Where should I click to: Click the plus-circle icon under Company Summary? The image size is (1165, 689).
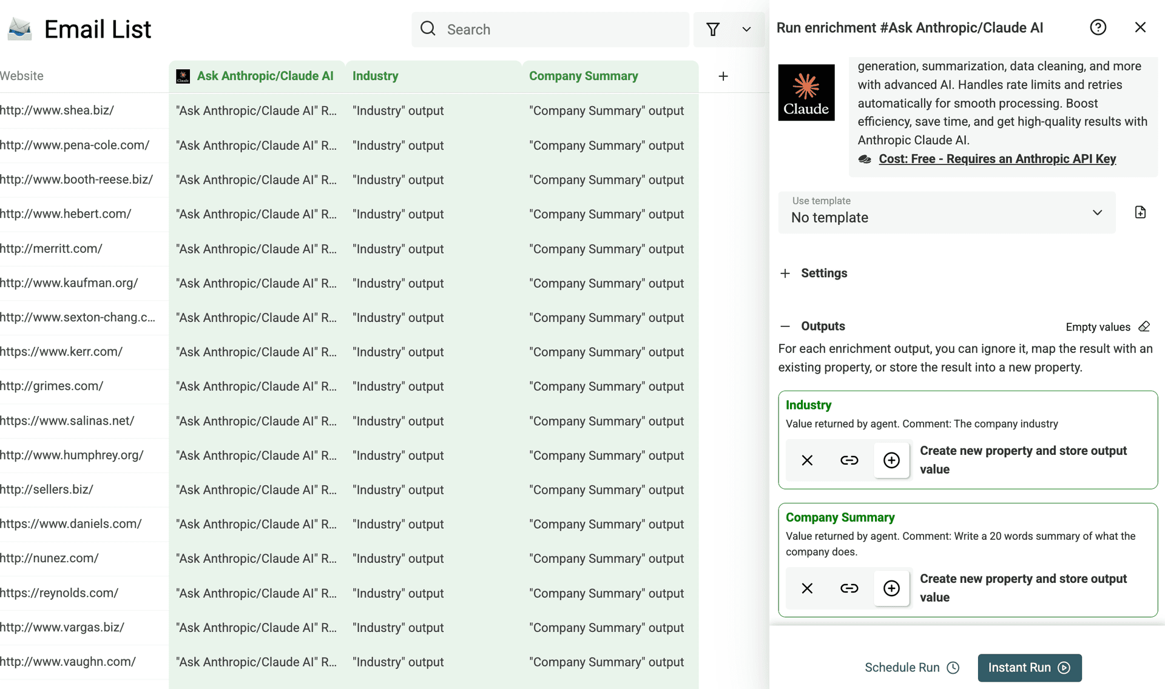point(891,588)
